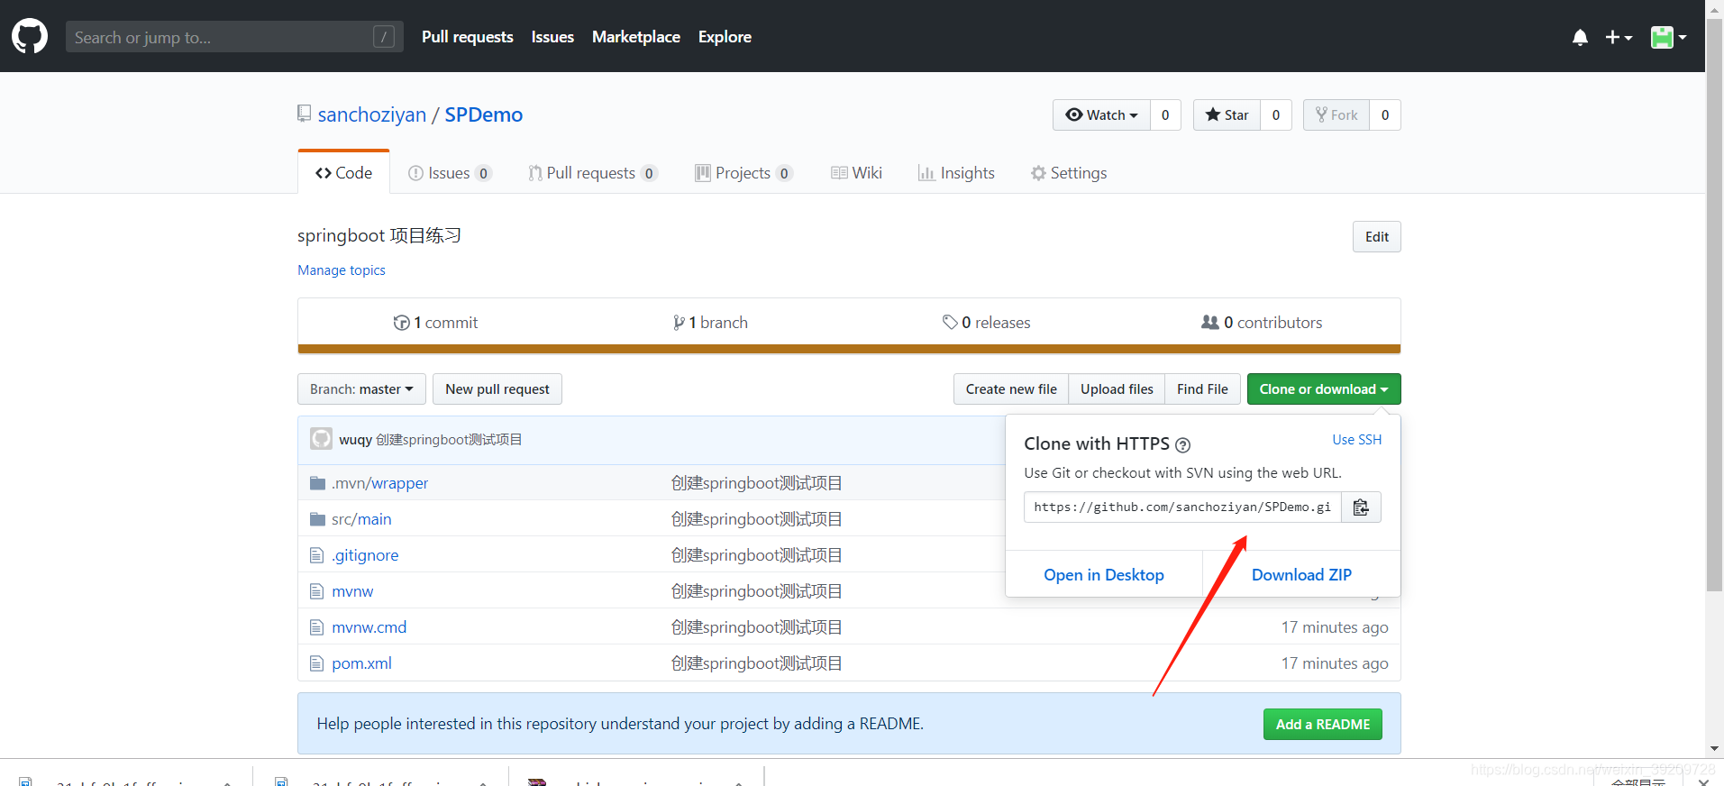View the 1 commit history

point(435,323)
